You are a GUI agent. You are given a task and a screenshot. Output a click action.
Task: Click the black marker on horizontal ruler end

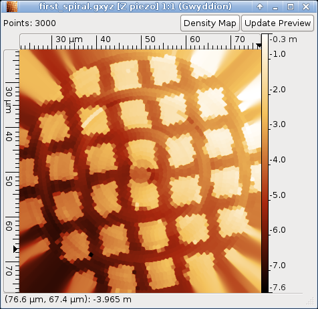click(259, 45)
